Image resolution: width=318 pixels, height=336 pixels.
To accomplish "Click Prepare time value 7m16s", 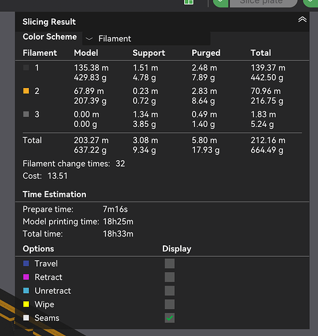I will tap(115, 209).
